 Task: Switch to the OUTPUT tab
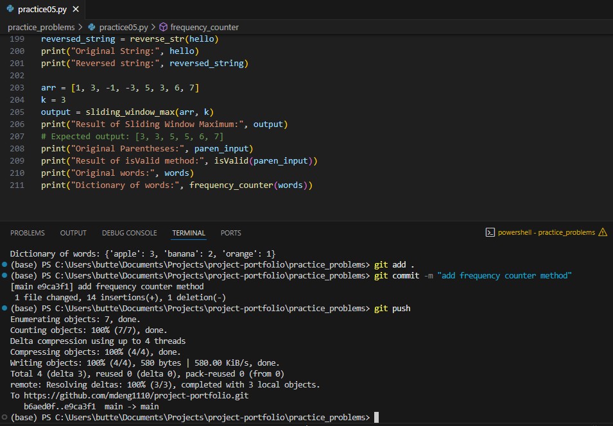point(73,233)
